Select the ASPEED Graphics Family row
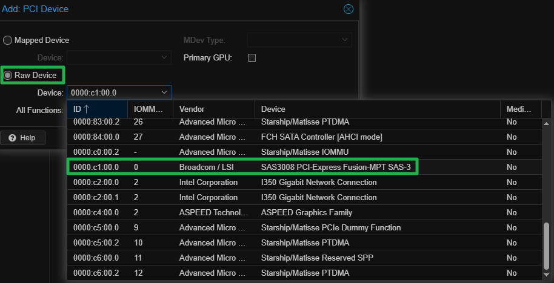554x283 pixels. [x=303, y=213]
